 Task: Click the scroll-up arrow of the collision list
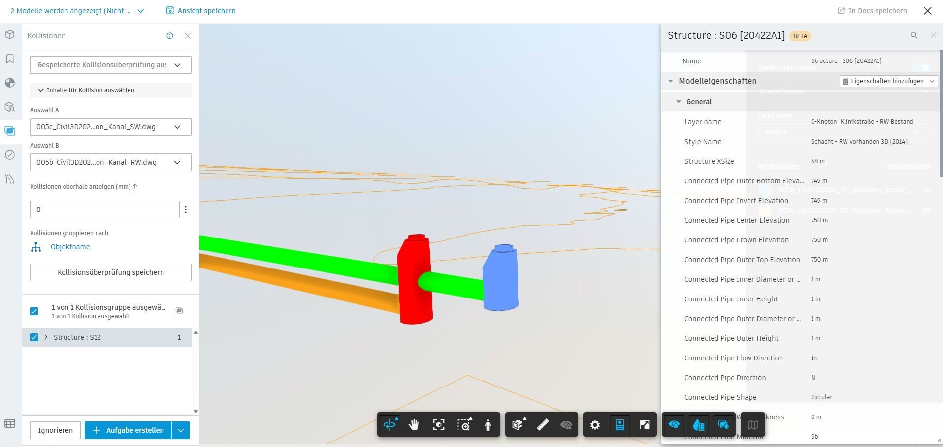coord(195,333)
